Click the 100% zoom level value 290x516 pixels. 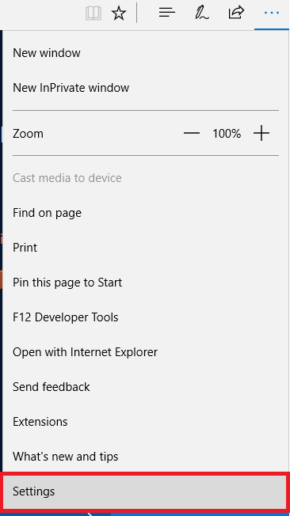(227, 134)
